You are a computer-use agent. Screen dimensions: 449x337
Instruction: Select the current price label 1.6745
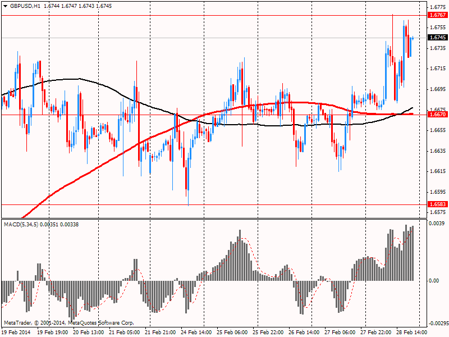pos(437,38)
